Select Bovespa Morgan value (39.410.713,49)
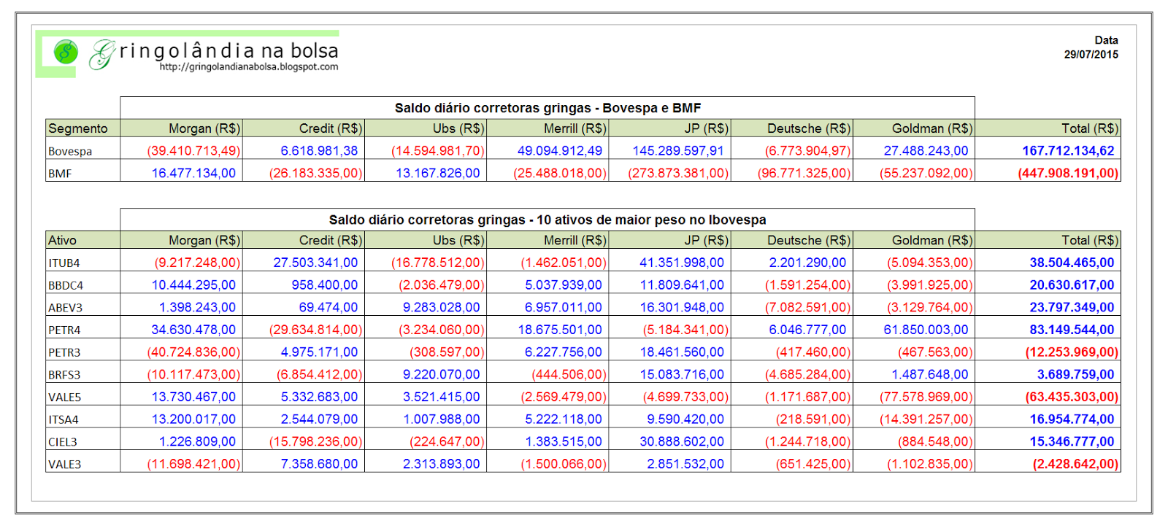 pos(193,151)
